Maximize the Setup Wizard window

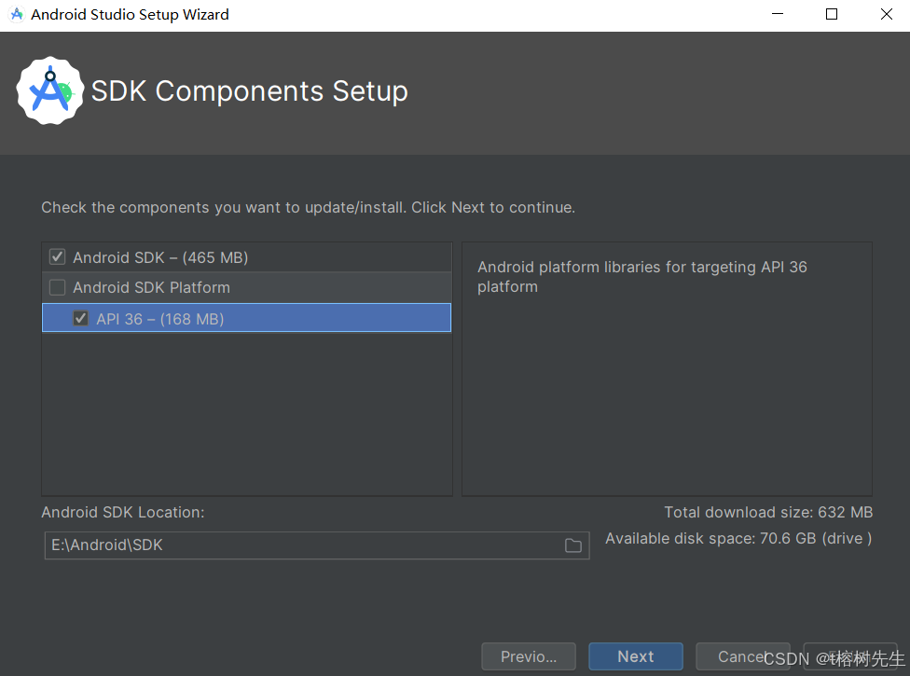point(832,14)
